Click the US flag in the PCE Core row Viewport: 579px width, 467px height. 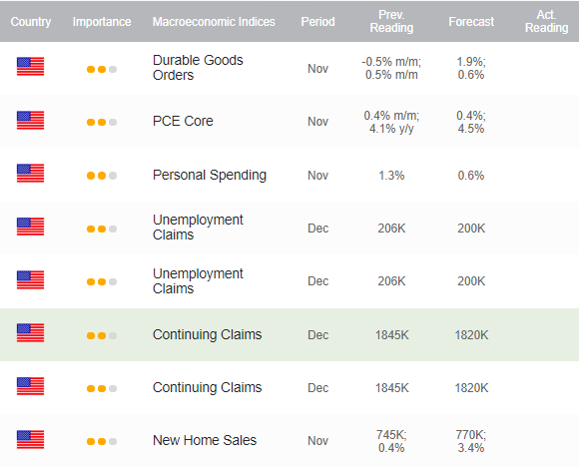click(x=30, y=121)
